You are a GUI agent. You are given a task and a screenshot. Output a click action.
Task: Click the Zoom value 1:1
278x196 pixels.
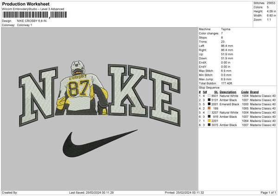[x=269, y=19]
